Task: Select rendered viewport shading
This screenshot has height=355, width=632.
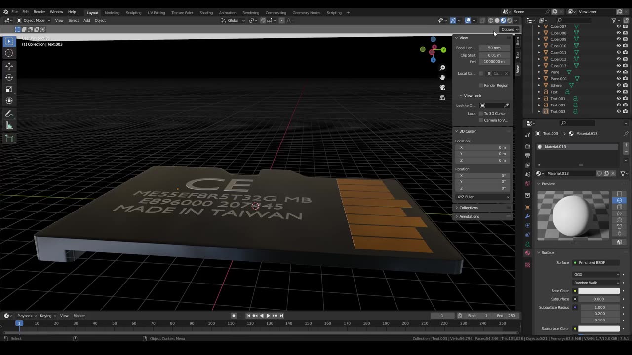Action: (x=510, y=20)
